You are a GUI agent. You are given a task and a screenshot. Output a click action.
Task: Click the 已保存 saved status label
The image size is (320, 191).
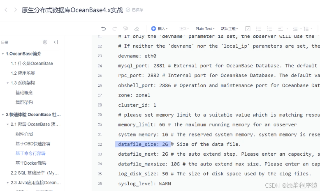tap(137, 10)
